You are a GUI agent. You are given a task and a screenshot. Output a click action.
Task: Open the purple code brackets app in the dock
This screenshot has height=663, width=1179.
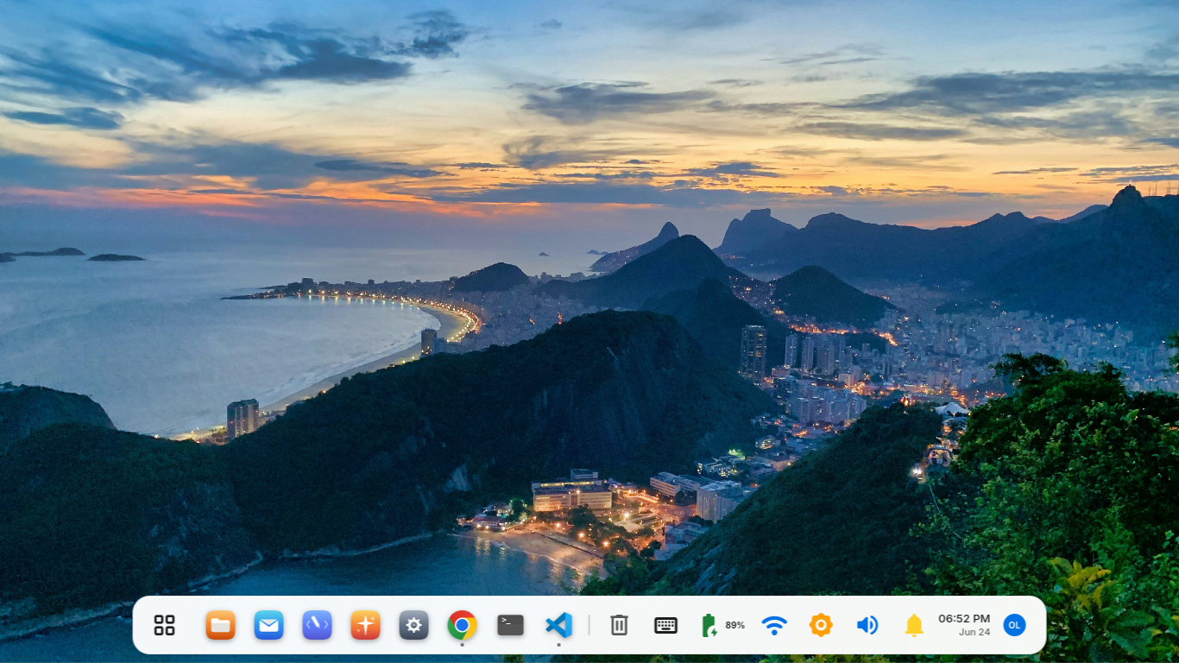[317, 625]
